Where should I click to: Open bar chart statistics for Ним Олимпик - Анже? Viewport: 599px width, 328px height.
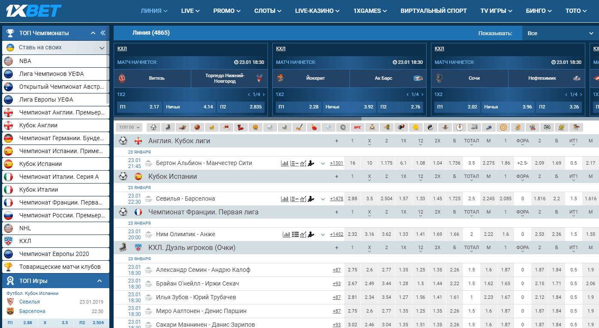point(286,235)
